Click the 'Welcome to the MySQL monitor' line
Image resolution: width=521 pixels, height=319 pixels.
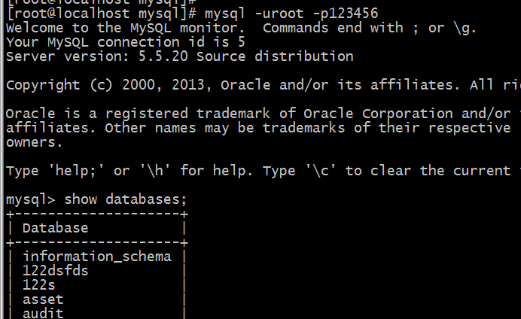(x=241, y=28)
